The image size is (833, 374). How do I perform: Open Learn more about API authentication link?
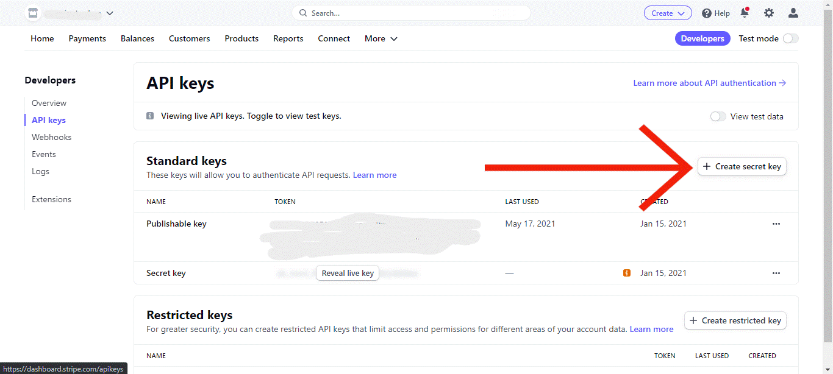tap(710, 83)
